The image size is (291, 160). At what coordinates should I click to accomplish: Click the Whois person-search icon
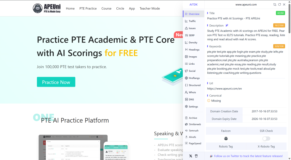(x=186, y=92)
